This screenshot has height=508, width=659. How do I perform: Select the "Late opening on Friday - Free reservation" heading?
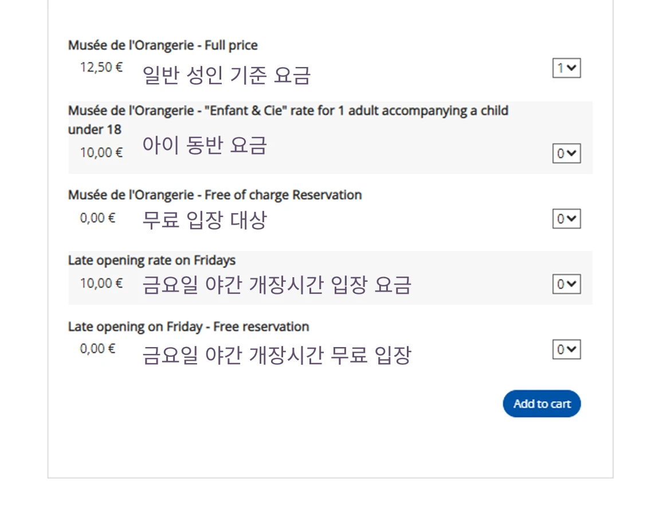[189, 327]
